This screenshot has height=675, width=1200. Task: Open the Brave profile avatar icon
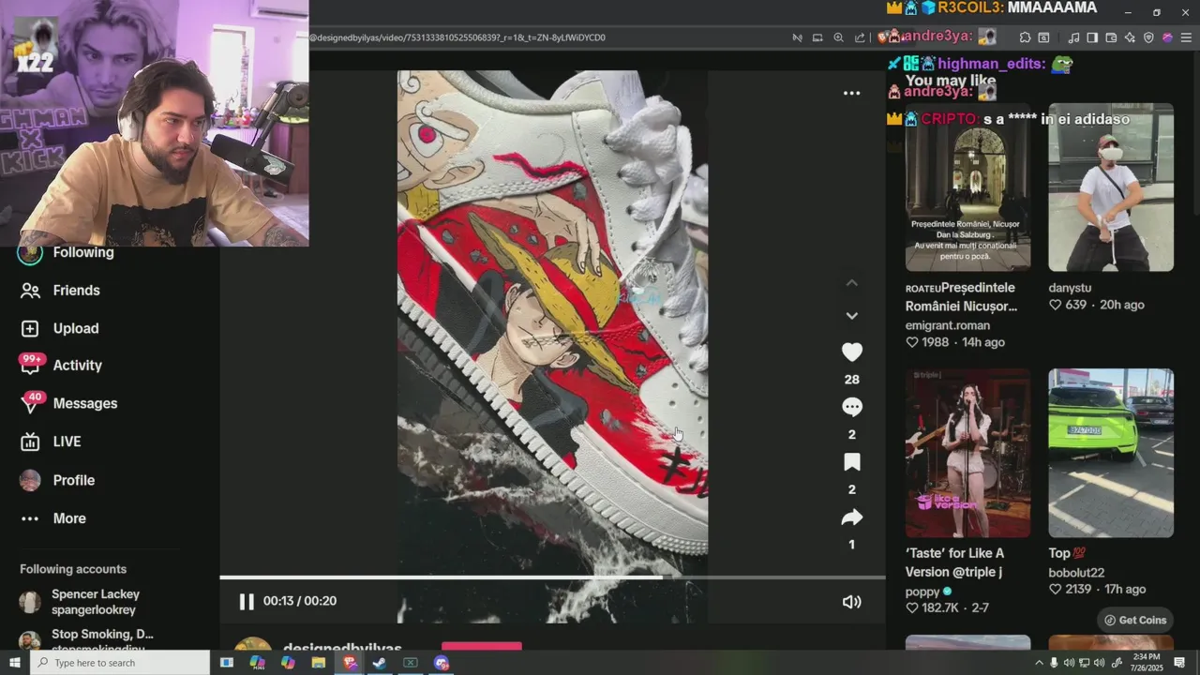tap(1167, 37)
